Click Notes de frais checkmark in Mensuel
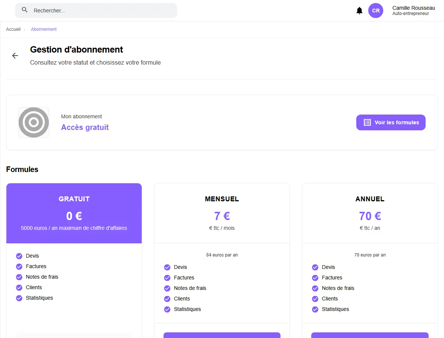Screen dimensions: 444x338 [167, 288]
